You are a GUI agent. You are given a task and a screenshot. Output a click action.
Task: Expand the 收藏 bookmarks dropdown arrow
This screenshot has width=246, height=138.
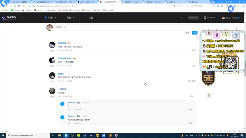8,10
